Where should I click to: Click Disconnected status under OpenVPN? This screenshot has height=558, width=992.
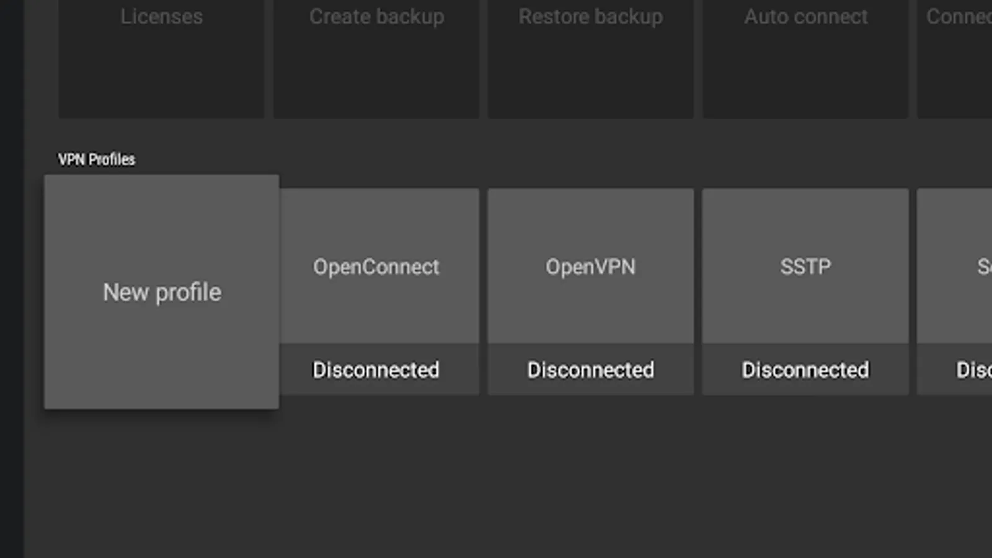point(590,370)
